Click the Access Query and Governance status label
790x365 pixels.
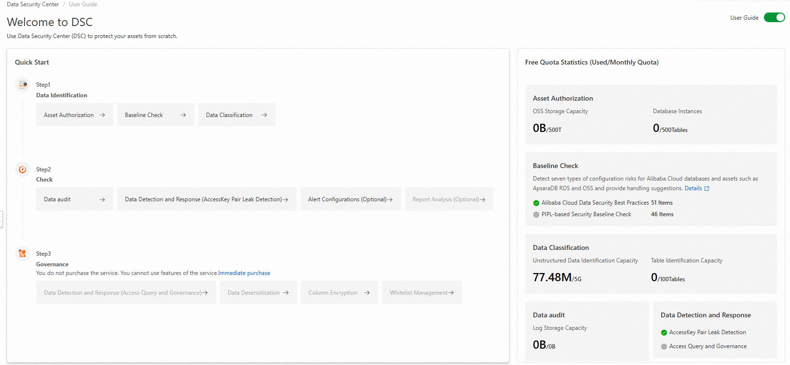click(708, 346)
